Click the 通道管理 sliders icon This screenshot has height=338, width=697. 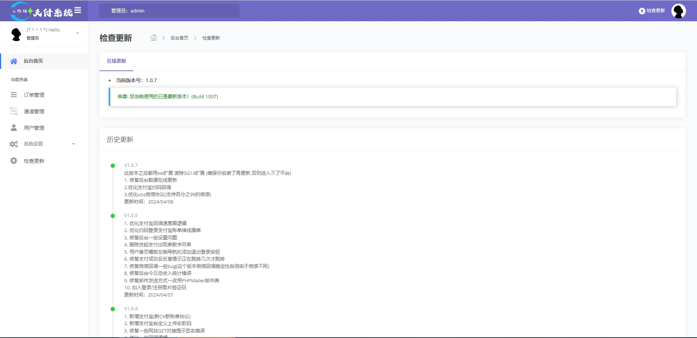[x=14, y=111]
